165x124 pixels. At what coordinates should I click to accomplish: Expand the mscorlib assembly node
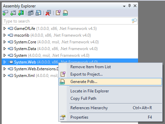pyautogui.click(x=5, y=35)
